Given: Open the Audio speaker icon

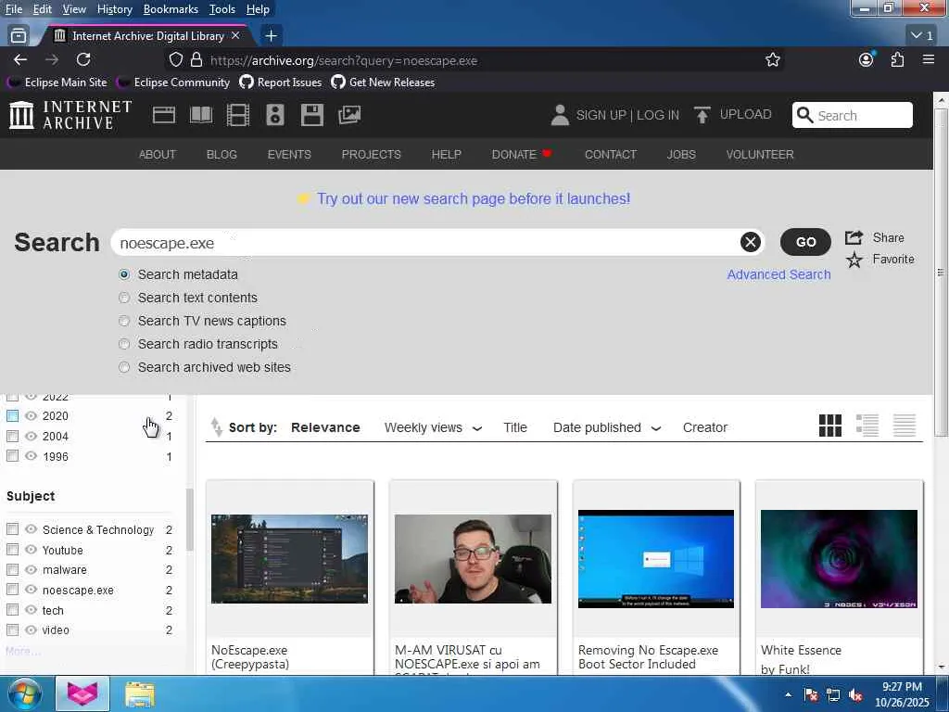Looking at the screenshot, I should click(274, 115).
